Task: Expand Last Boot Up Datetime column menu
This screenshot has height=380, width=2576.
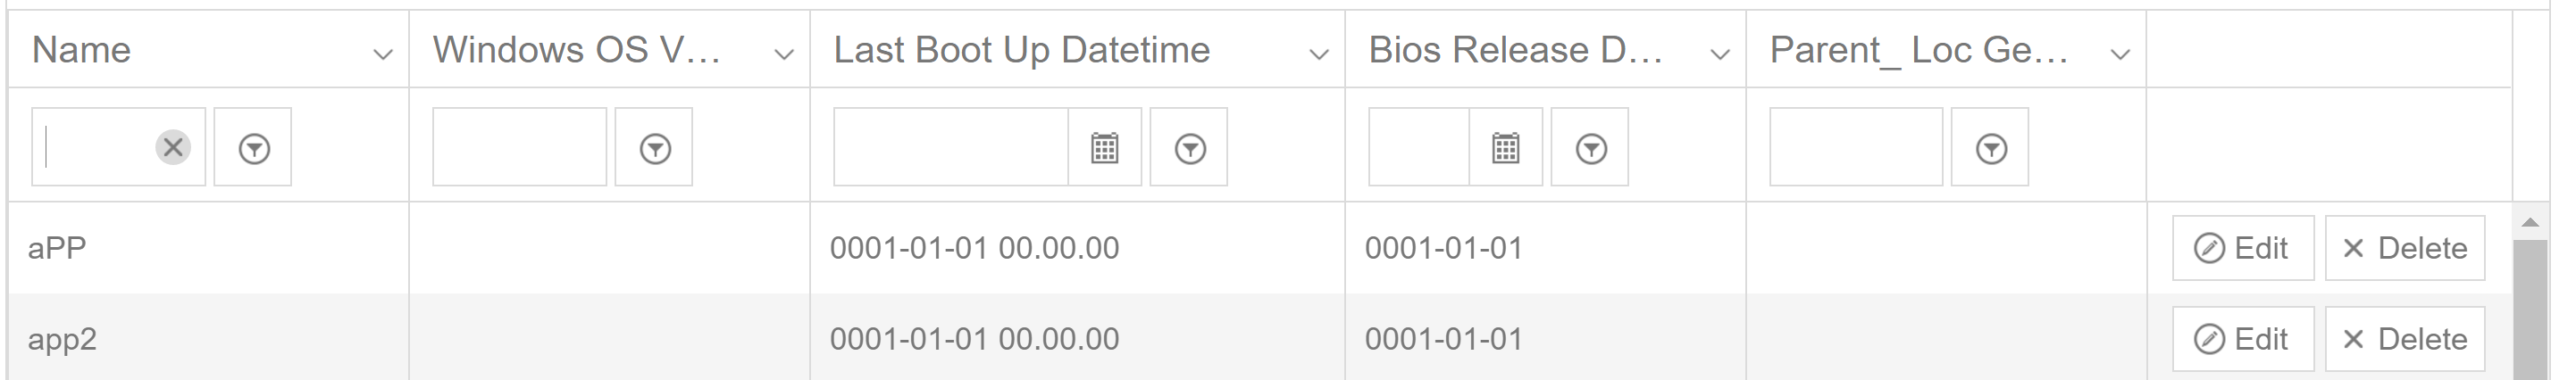Action: (1319, 54)
